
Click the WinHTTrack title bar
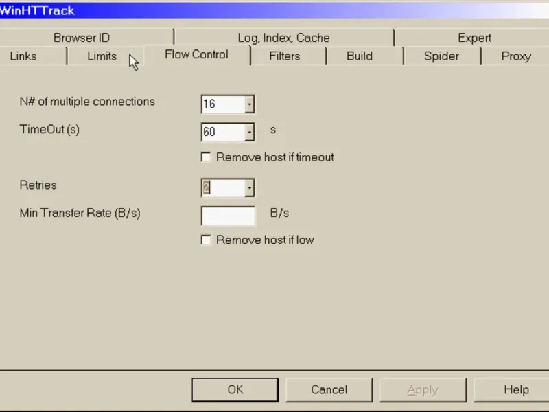(274, 10)
